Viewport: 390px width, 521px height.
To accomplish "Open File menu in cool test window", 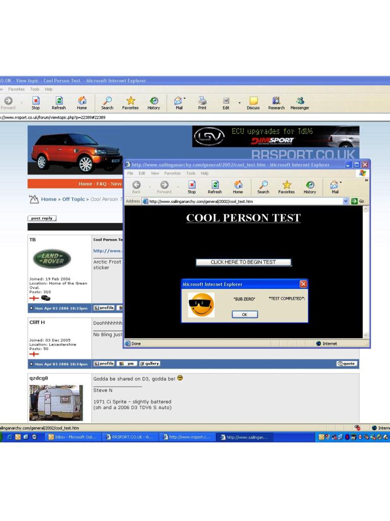I will pos(131,173).
